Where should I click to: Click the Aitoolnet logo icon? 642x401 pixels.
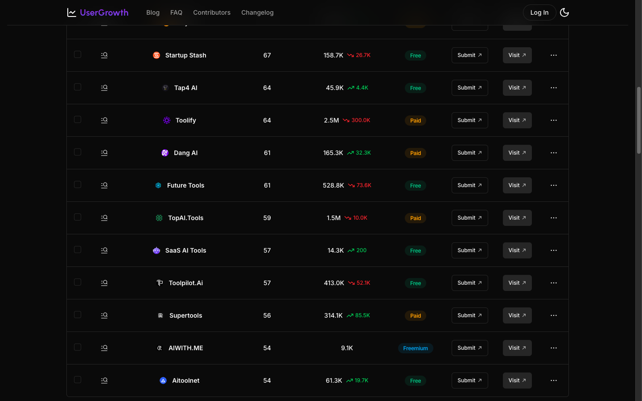coord(163,381)
